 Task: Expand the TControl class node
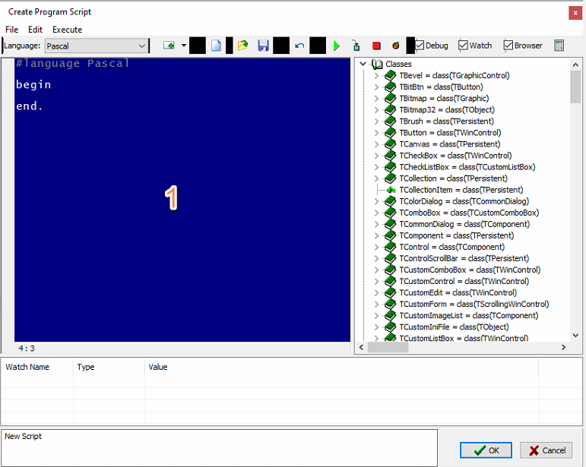[376, 247]
